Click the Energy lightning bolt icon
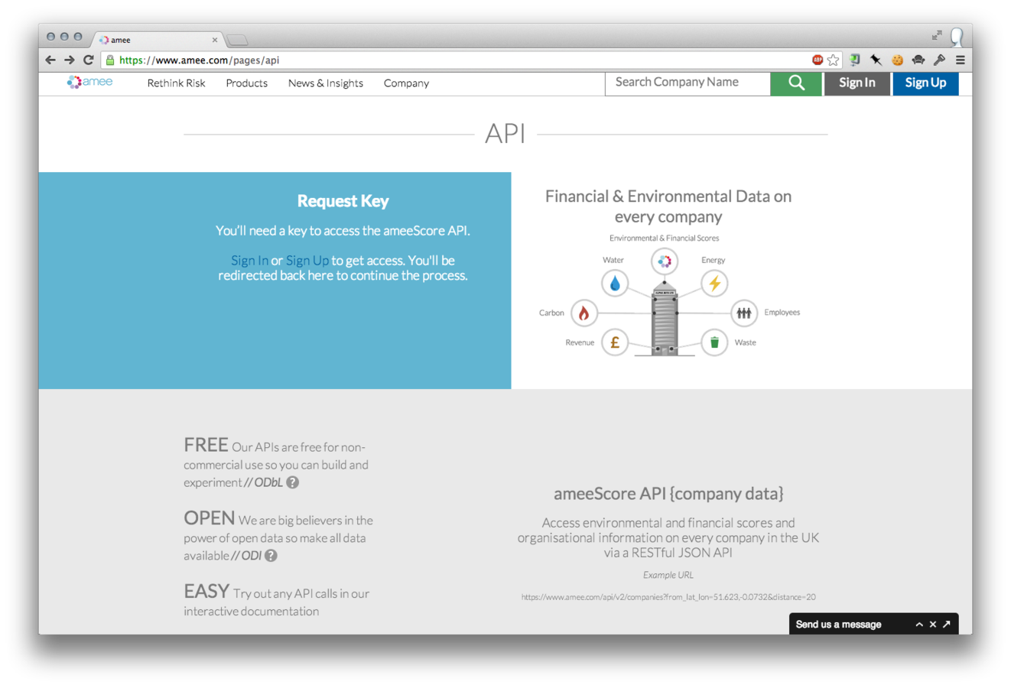The width and height of the screenshot is (1011, 688). pos(714,284)
